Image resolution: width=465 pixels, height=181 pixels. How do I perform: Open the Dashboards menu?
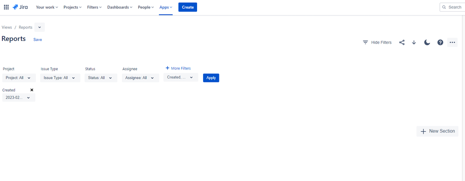[120, 7]
